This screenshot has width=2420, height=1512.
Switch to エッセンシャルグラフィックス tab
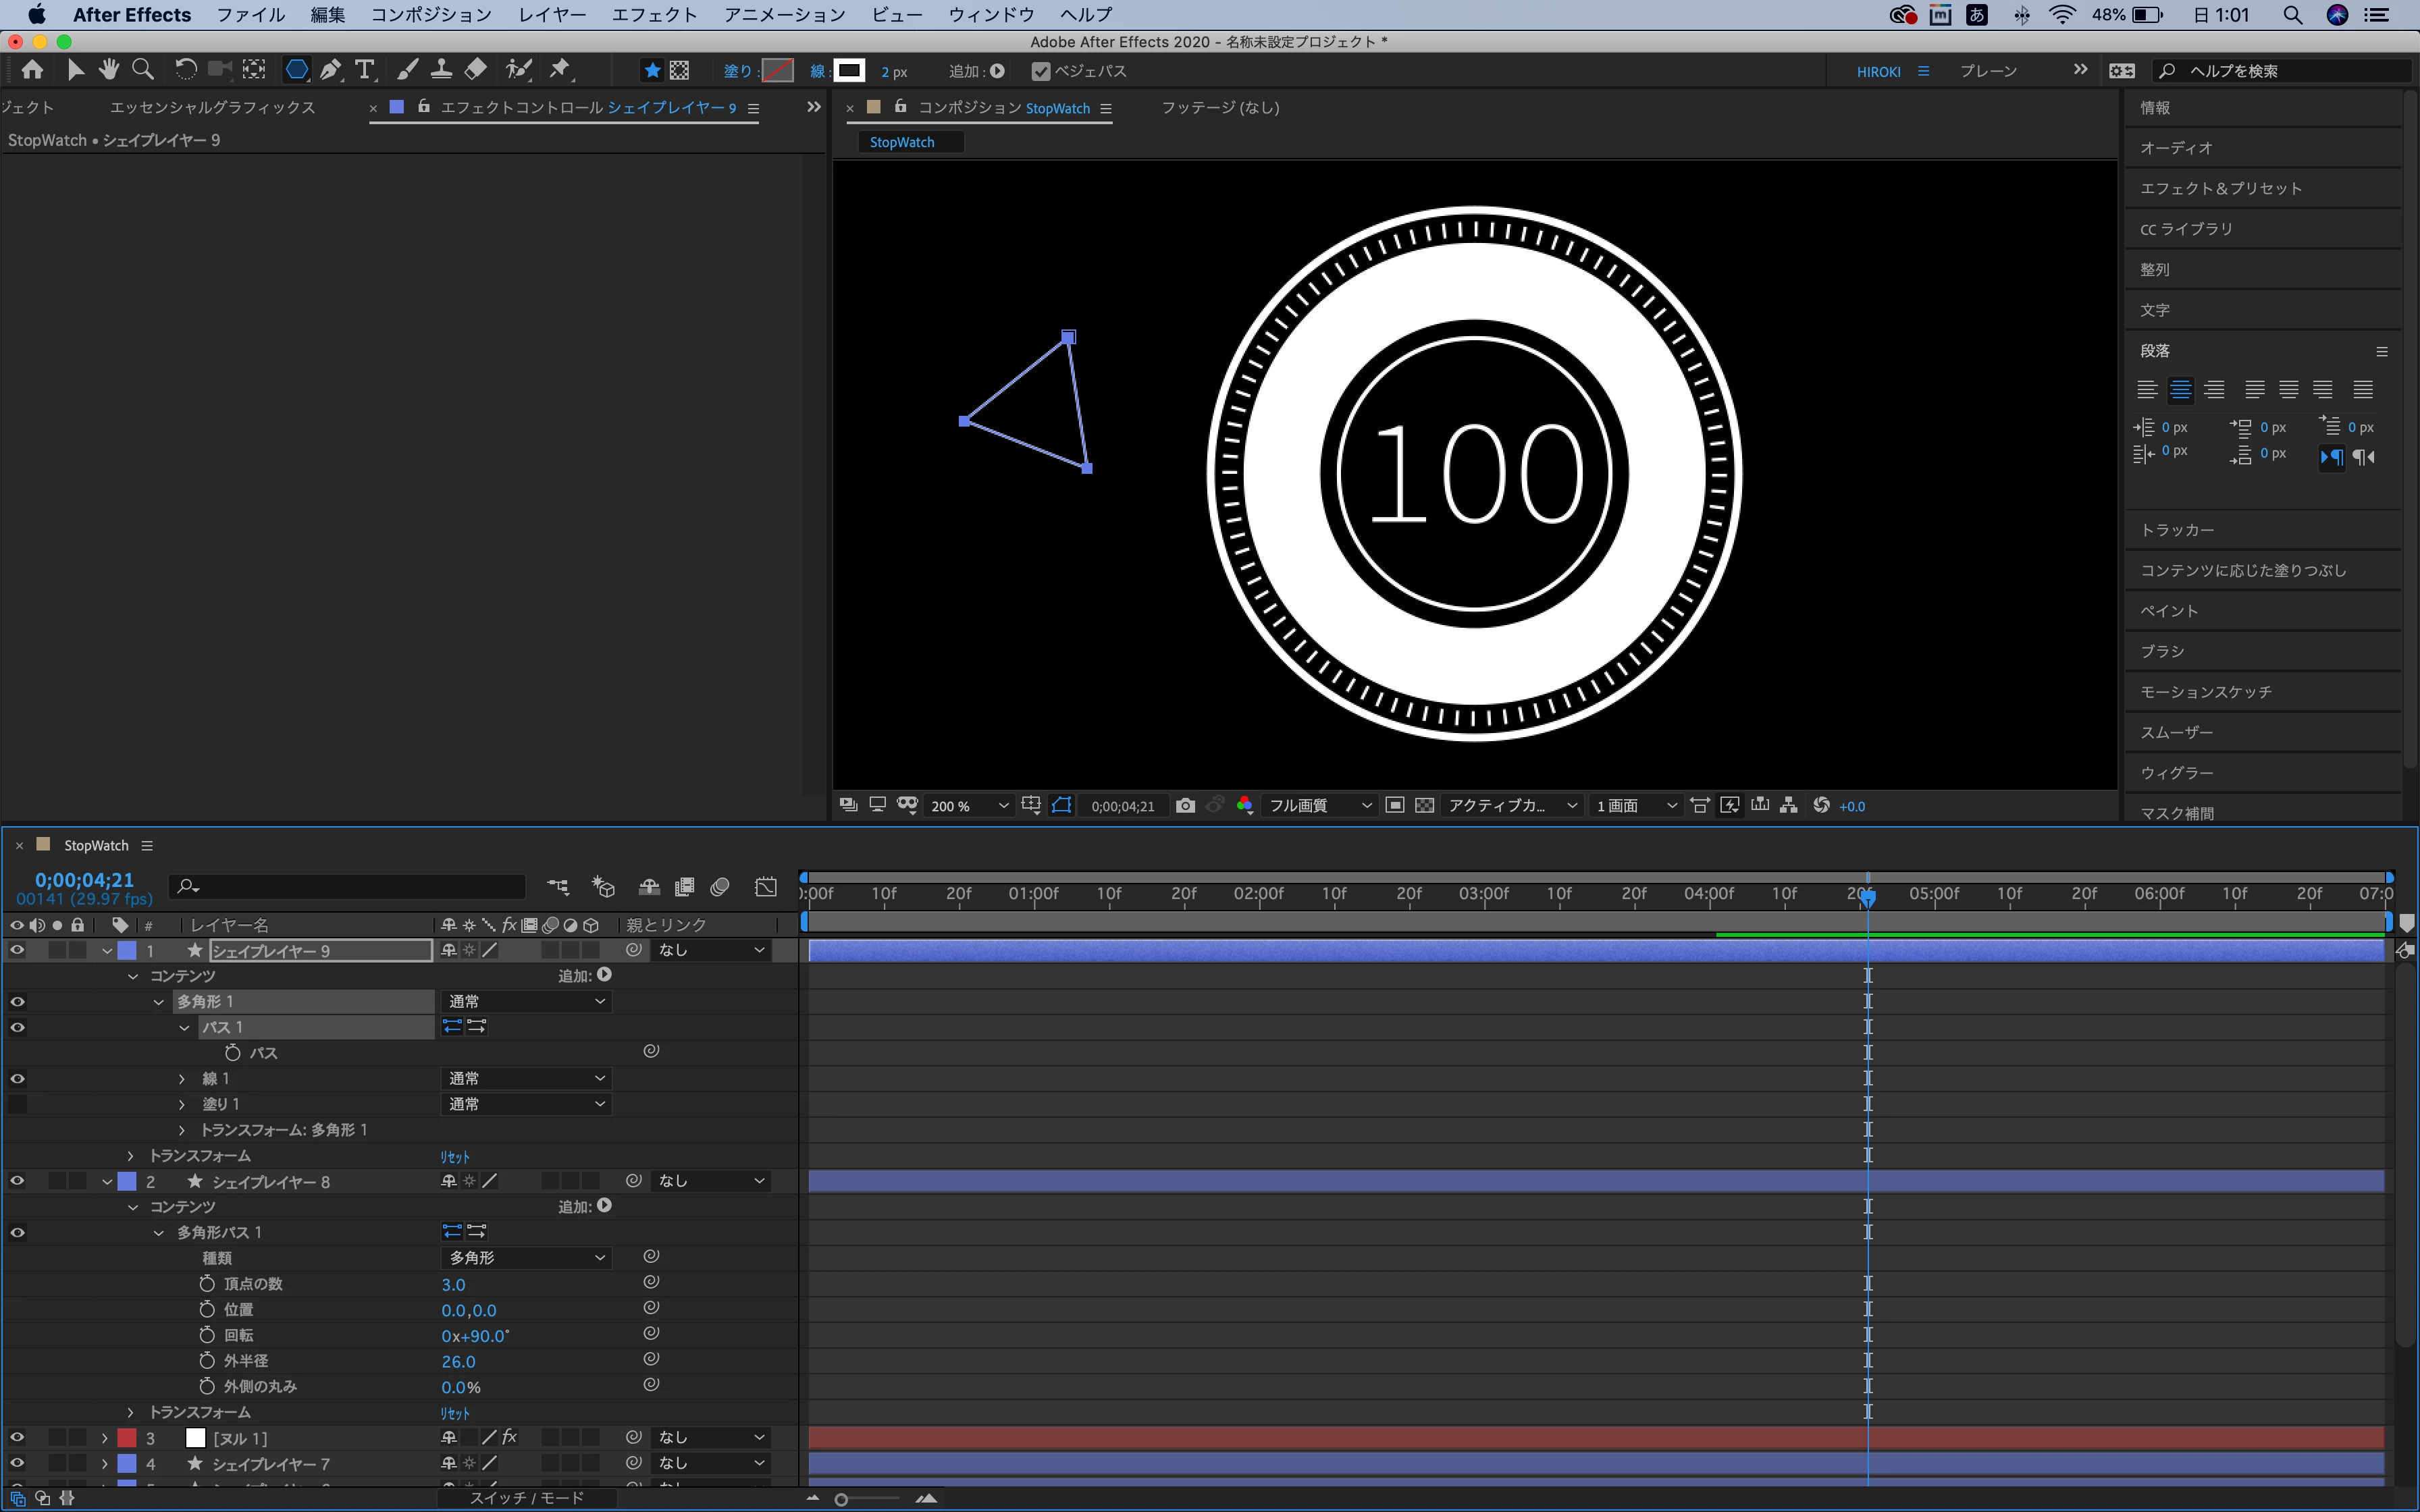pyautogui.click(x=212, y=107)
